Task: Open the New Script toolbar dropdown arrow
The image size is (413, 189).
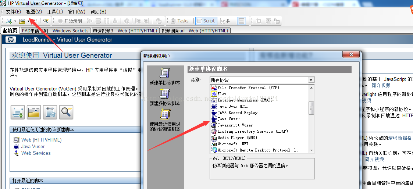Action: click(x=15, y=21)
